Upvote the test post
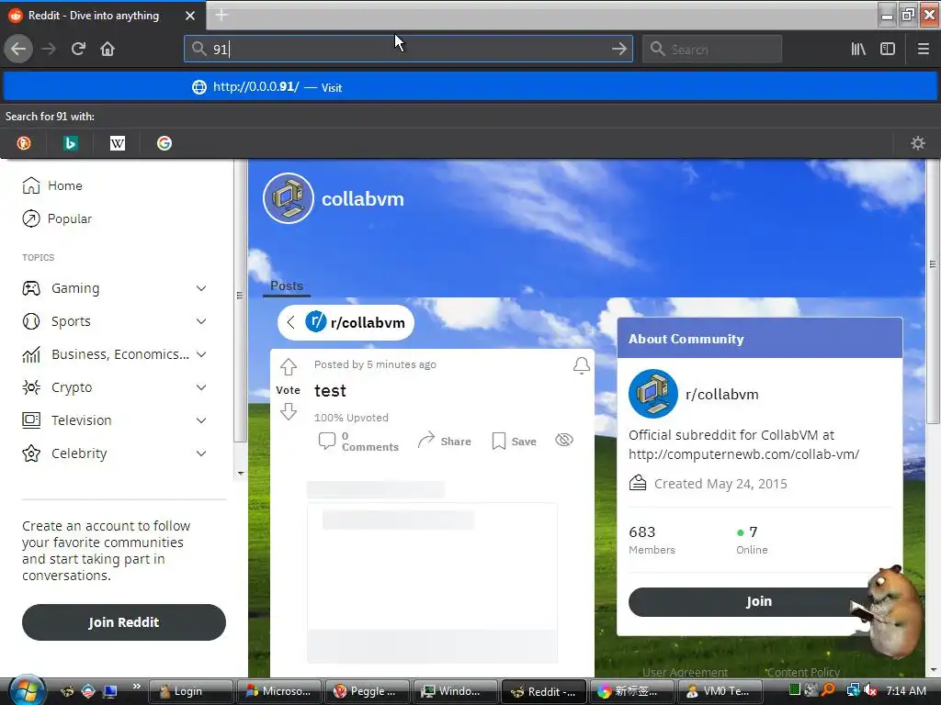Screen dimensions: 941x705 click(x=288, y=366)
